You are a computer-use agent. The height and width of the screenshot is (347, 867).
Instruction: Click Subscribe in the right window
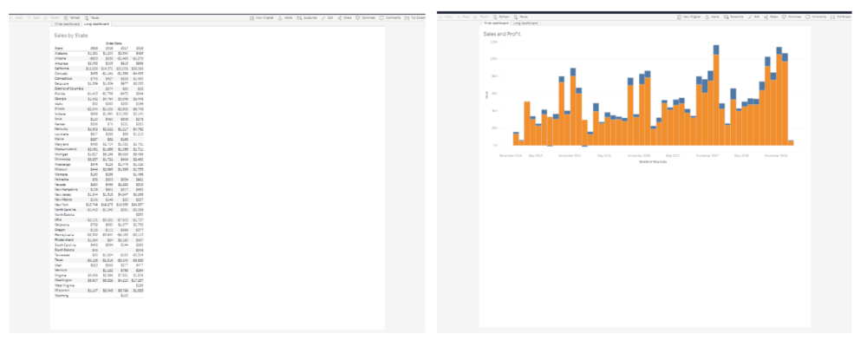coord(733,17)
